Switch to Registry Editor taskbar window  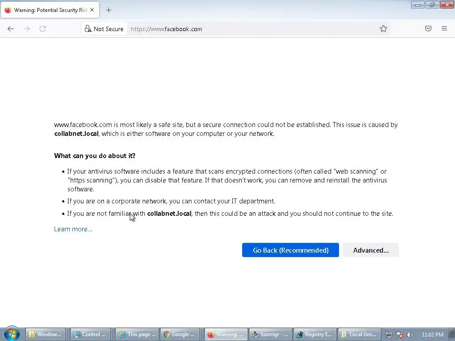pos(315,334)
